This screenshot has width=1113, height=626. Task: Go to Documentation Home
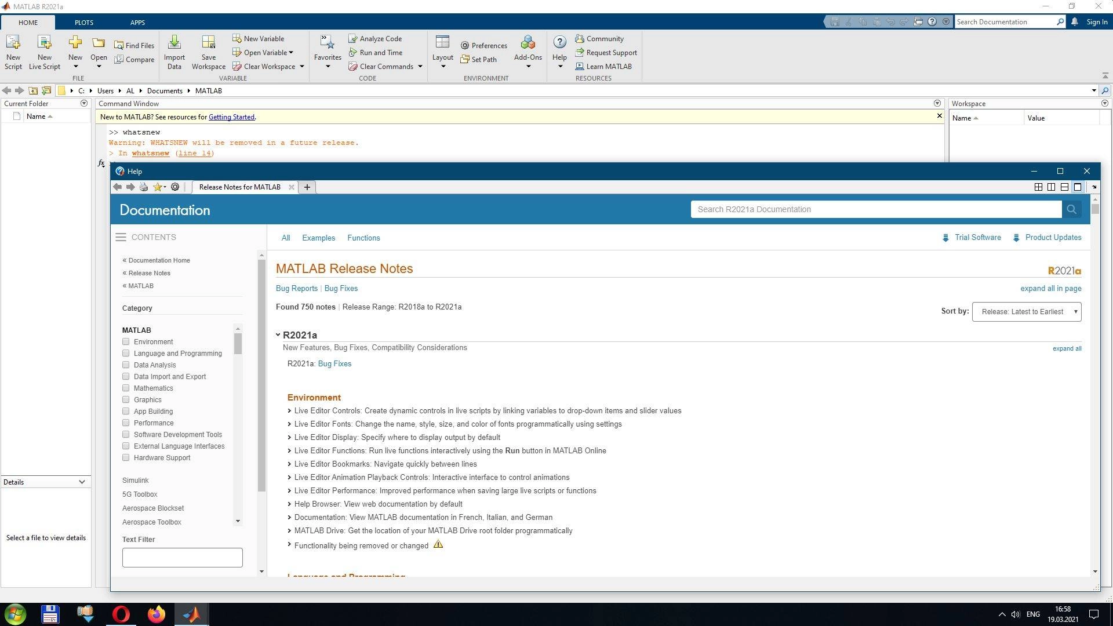point(159,260)
